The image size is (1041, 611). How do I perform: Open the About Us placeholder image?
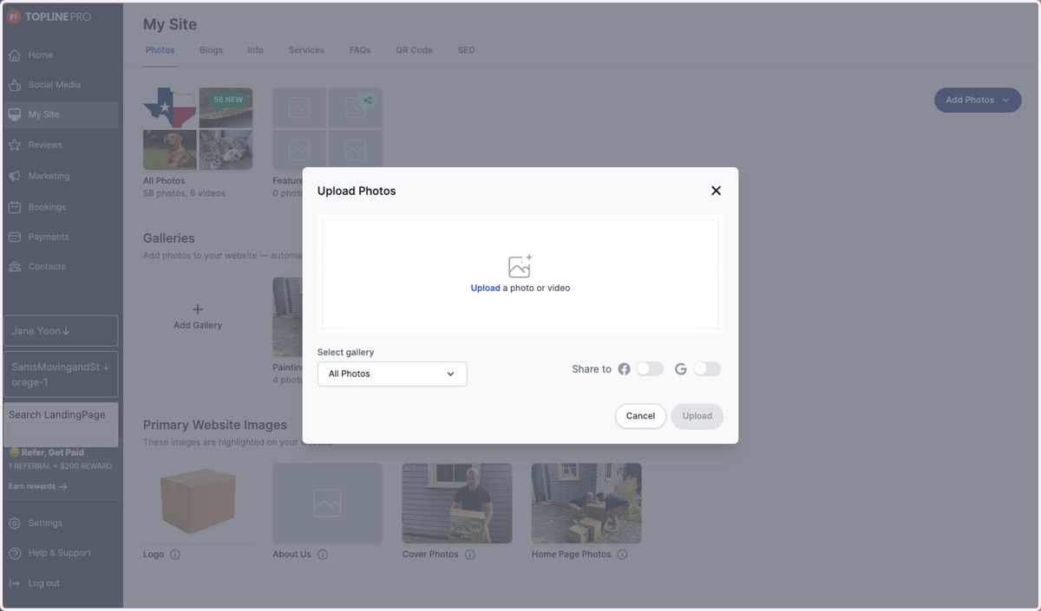coord(327,503)
